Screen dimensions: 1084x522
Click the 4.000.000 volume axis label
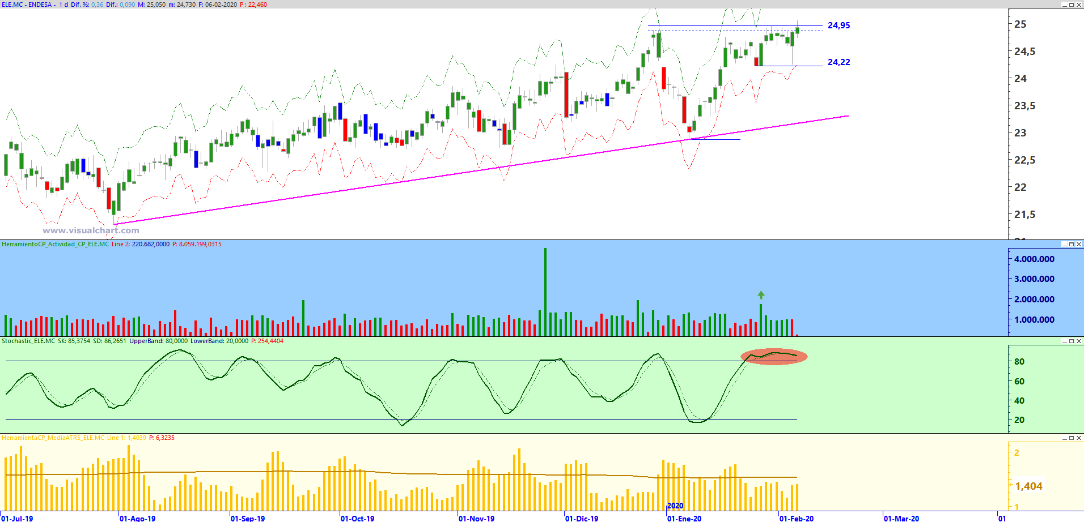(1035, 259)
